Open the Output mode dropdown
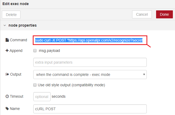Image resolution: width=175 pixels, height=115 pixels. (x=90, y=75)
